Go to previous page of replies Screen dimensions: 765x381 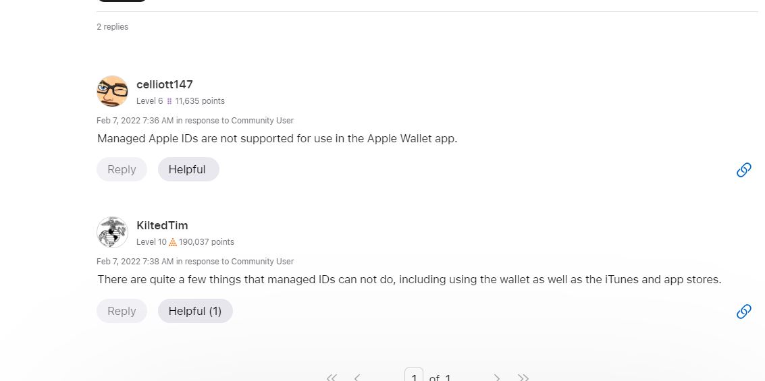point(357,377)
